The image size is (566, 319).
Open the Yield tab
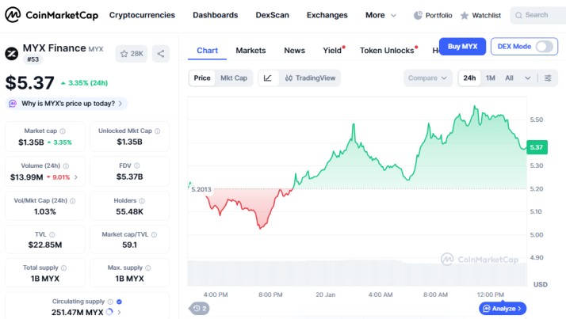[x=332, y=51]
